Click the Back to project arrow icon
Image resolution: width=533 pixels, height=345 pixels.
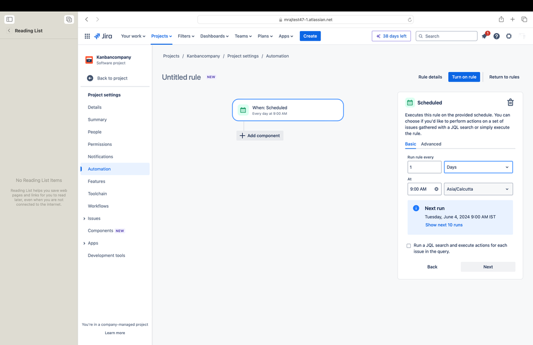coord(90,79)
